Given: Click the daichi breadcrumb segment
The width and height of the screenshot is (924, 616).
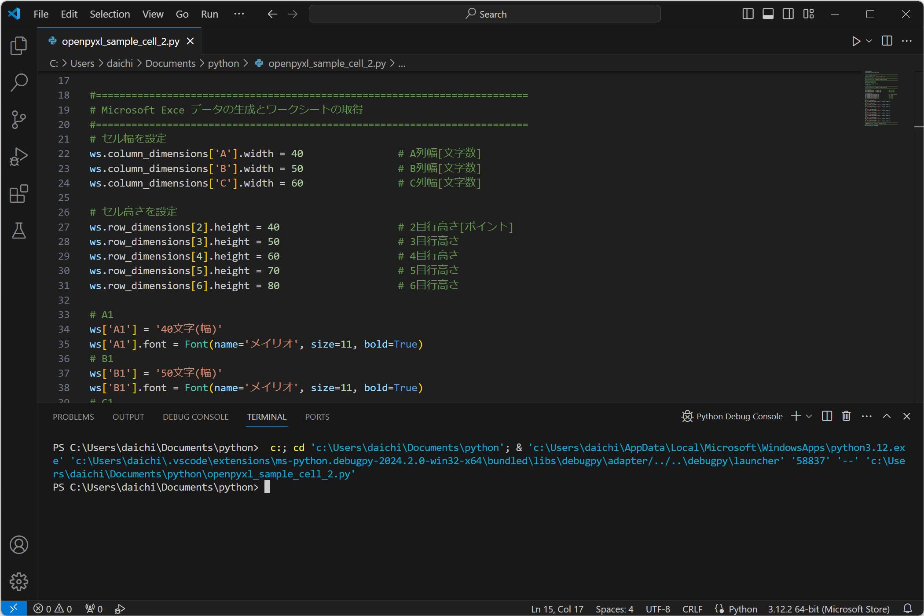Looking at the screenshot, I should click(x=120, y=63).
